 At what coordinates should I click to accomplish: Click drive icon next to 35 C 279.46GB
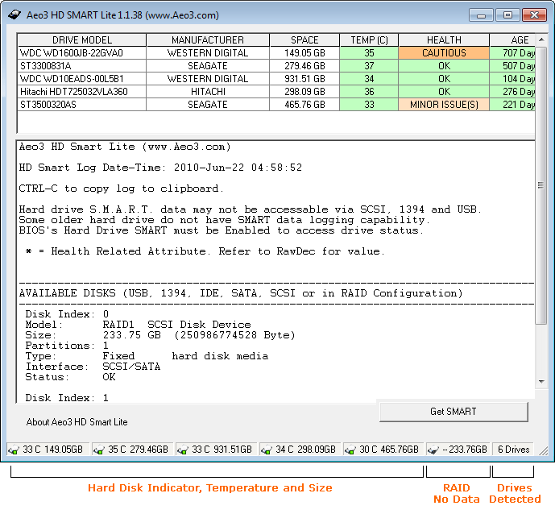[x=99, y=450]
